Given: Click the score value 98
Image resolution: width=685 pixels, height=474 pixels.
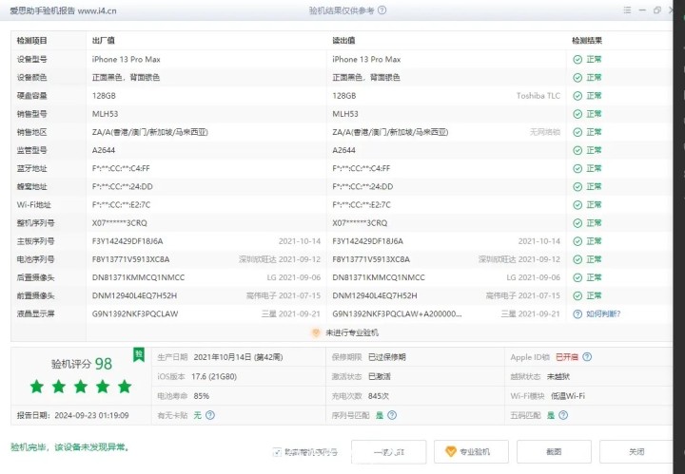Looking at the screenshot, I should pyautogui.click(x=104, y=364).
